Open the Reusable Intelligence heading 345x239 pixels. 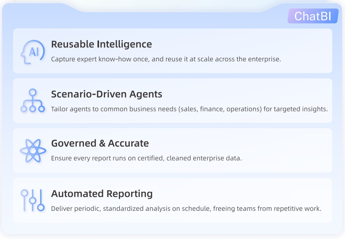pos(101,44)
